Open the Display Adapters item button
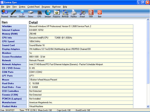The width and height of the screenshot is (150, 112). point(14,49)
